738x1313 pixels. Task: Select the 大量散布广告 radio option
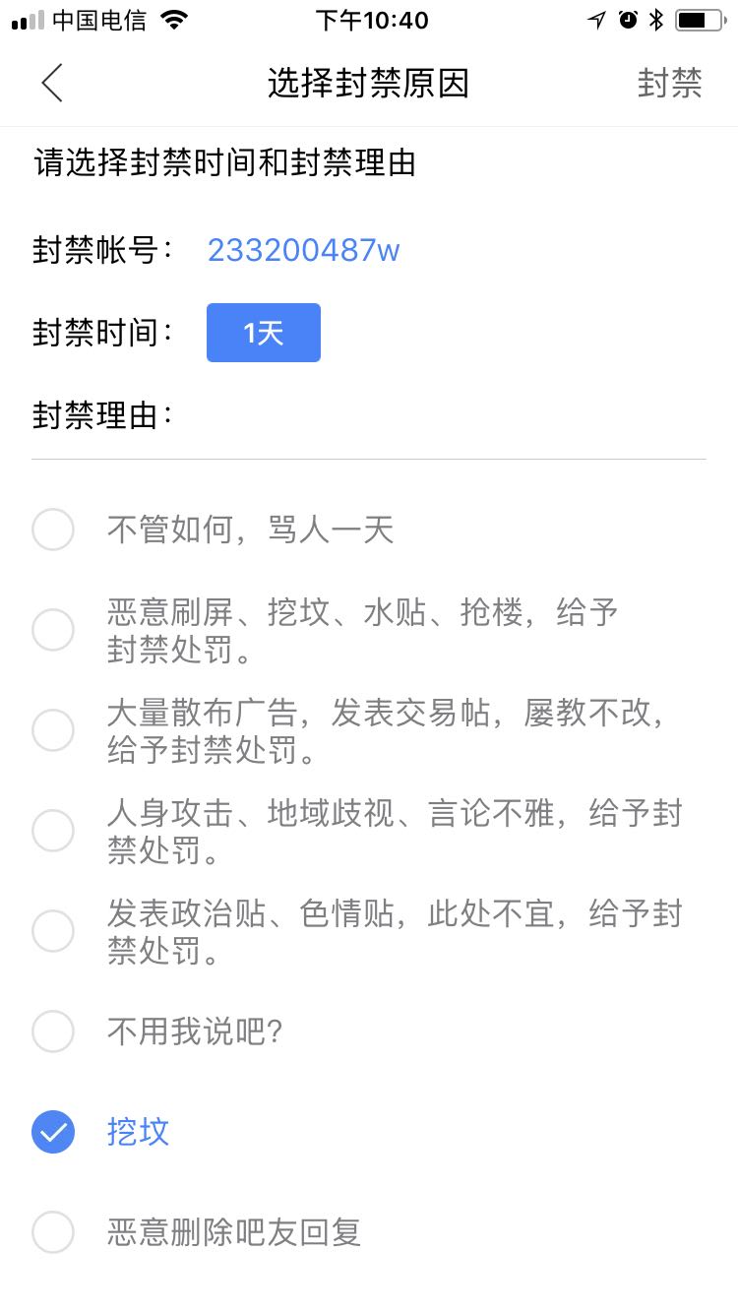tap(53, 730)
